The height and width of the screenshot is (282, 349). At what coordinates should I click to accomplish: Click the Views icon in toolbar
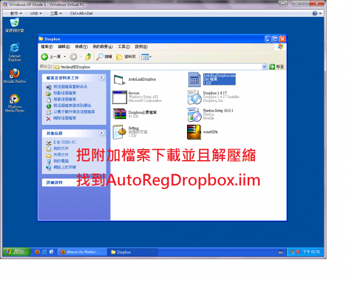pyautogui.click(x=145, y=57)
